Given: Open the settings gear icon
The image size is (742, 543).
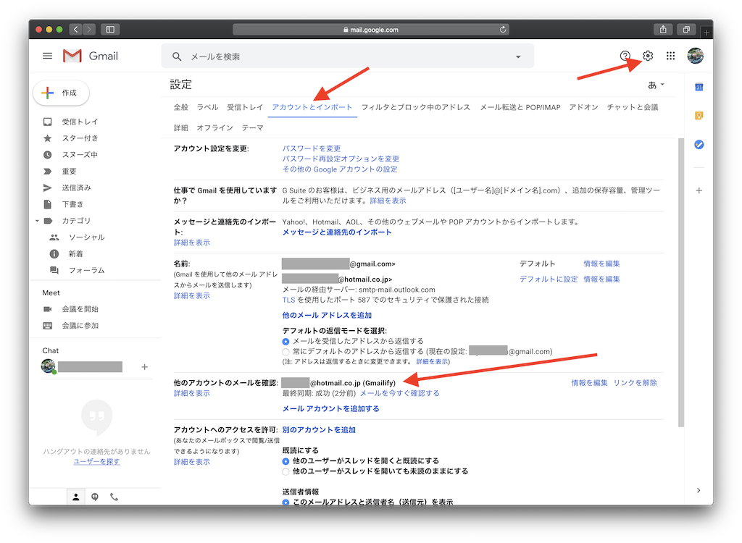Looking at the screenshot, I should (648, 56).
